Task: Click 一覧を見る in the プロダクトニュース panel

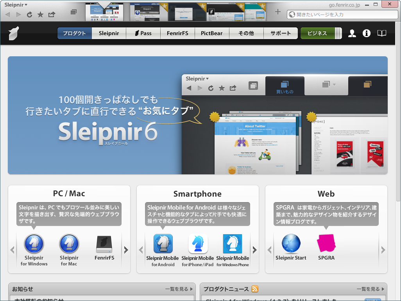Action: pos(371,289)
